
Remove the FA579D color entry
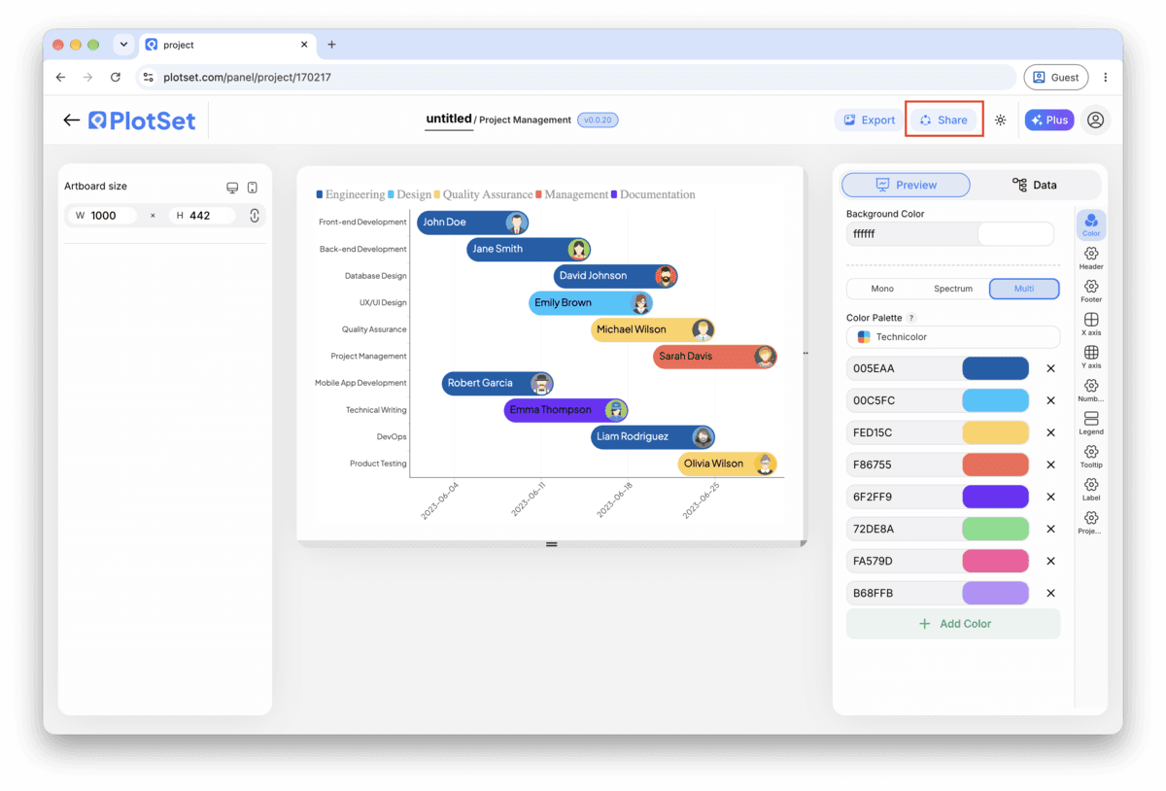pos(1050,561)
